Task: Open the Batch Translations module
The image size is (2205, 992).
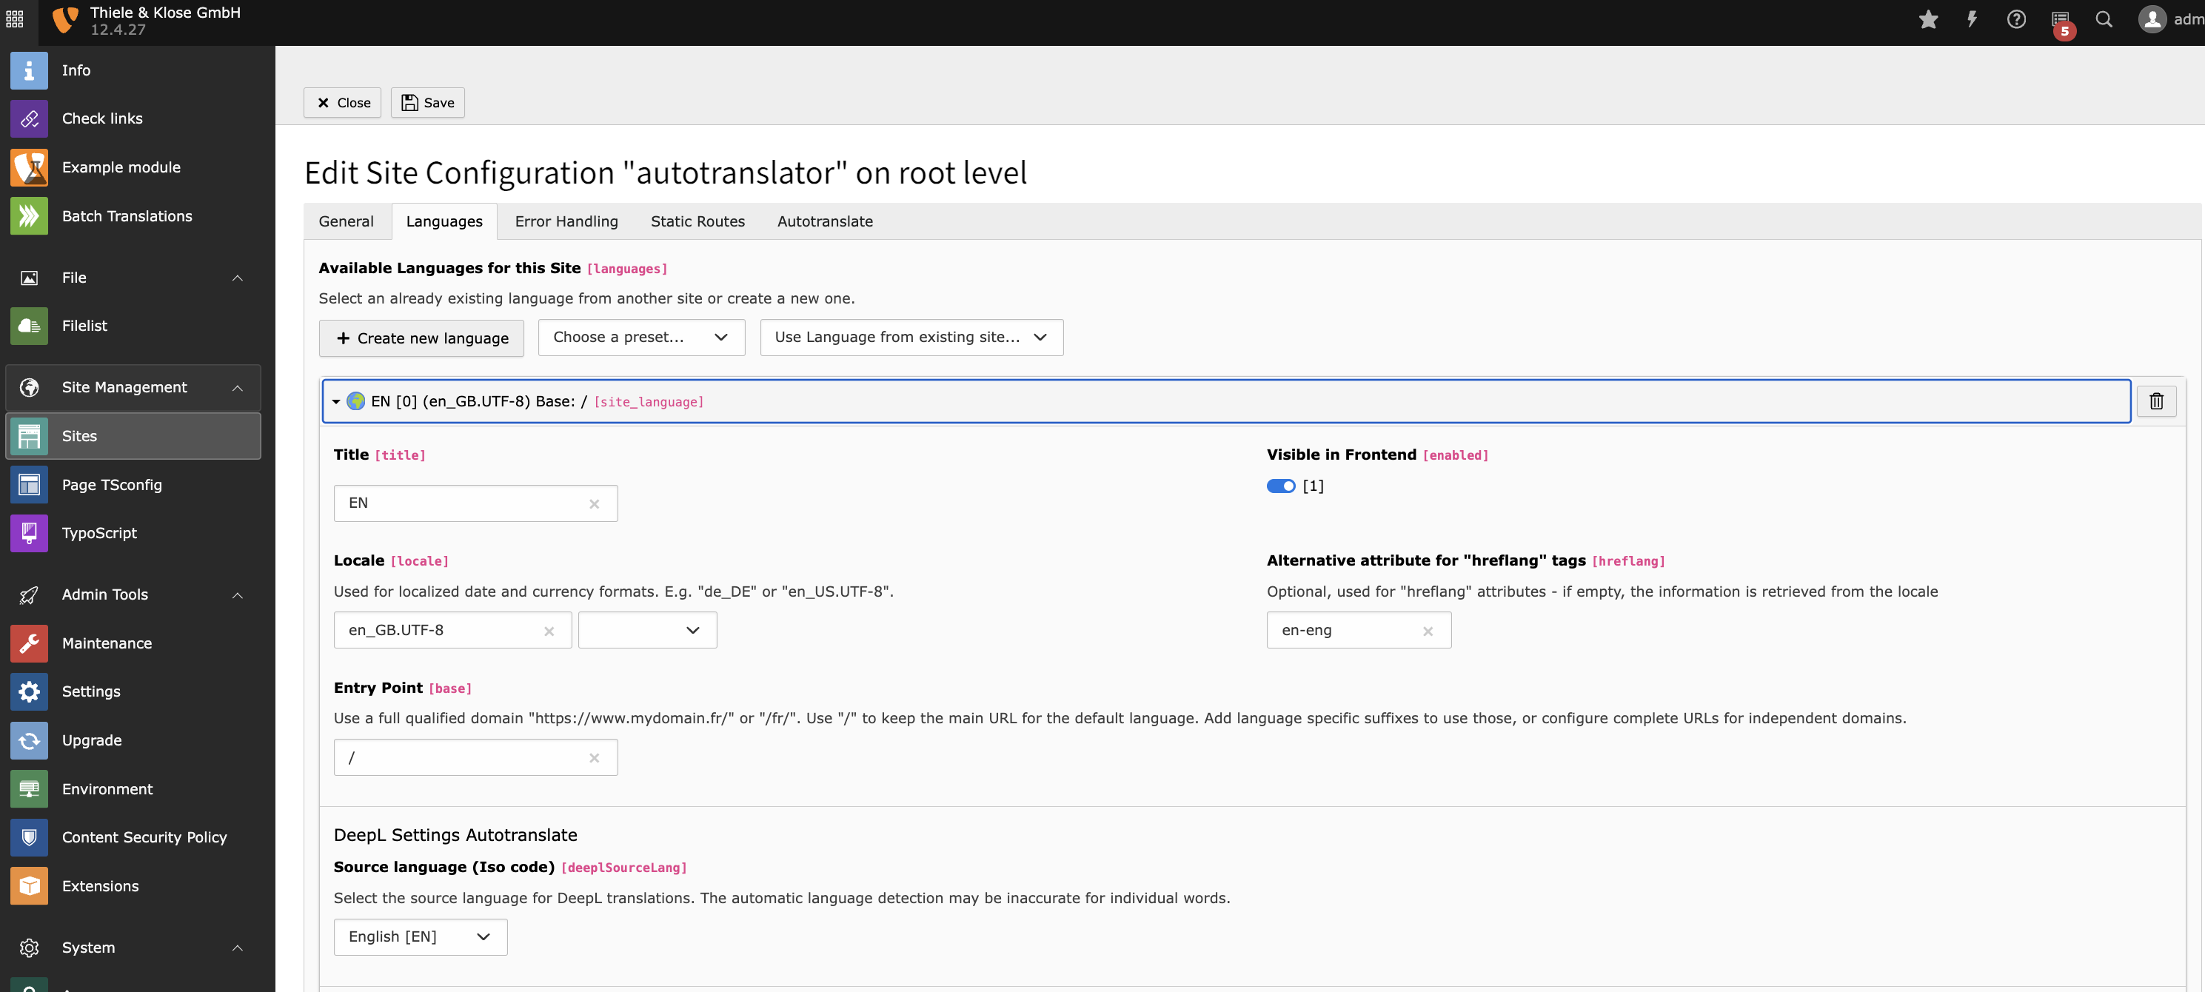Action: click(133, 215)
